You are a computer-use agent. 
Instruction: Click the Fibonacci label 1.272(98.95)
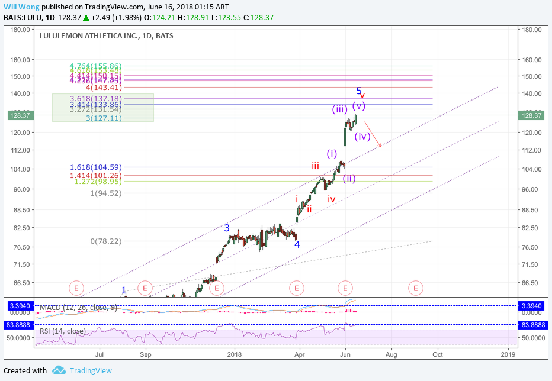click(98, 182)
